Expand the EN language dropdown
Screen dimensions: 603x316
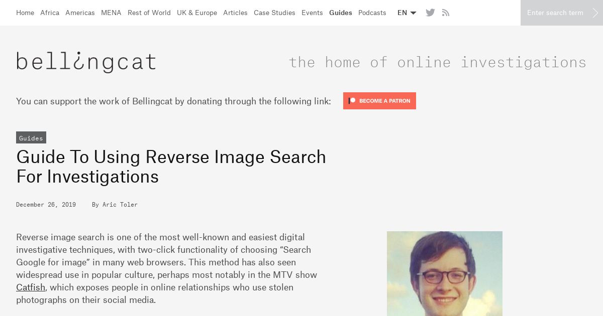407,13
